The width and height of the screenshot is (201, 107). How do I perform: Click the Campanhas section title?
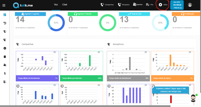(28, 44)
